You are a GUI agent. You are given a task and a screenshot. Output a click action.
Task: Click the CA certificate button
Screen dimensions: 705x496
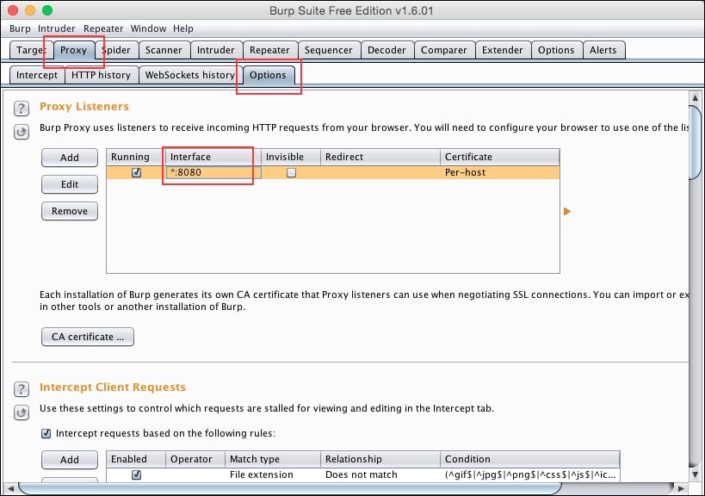87,337
